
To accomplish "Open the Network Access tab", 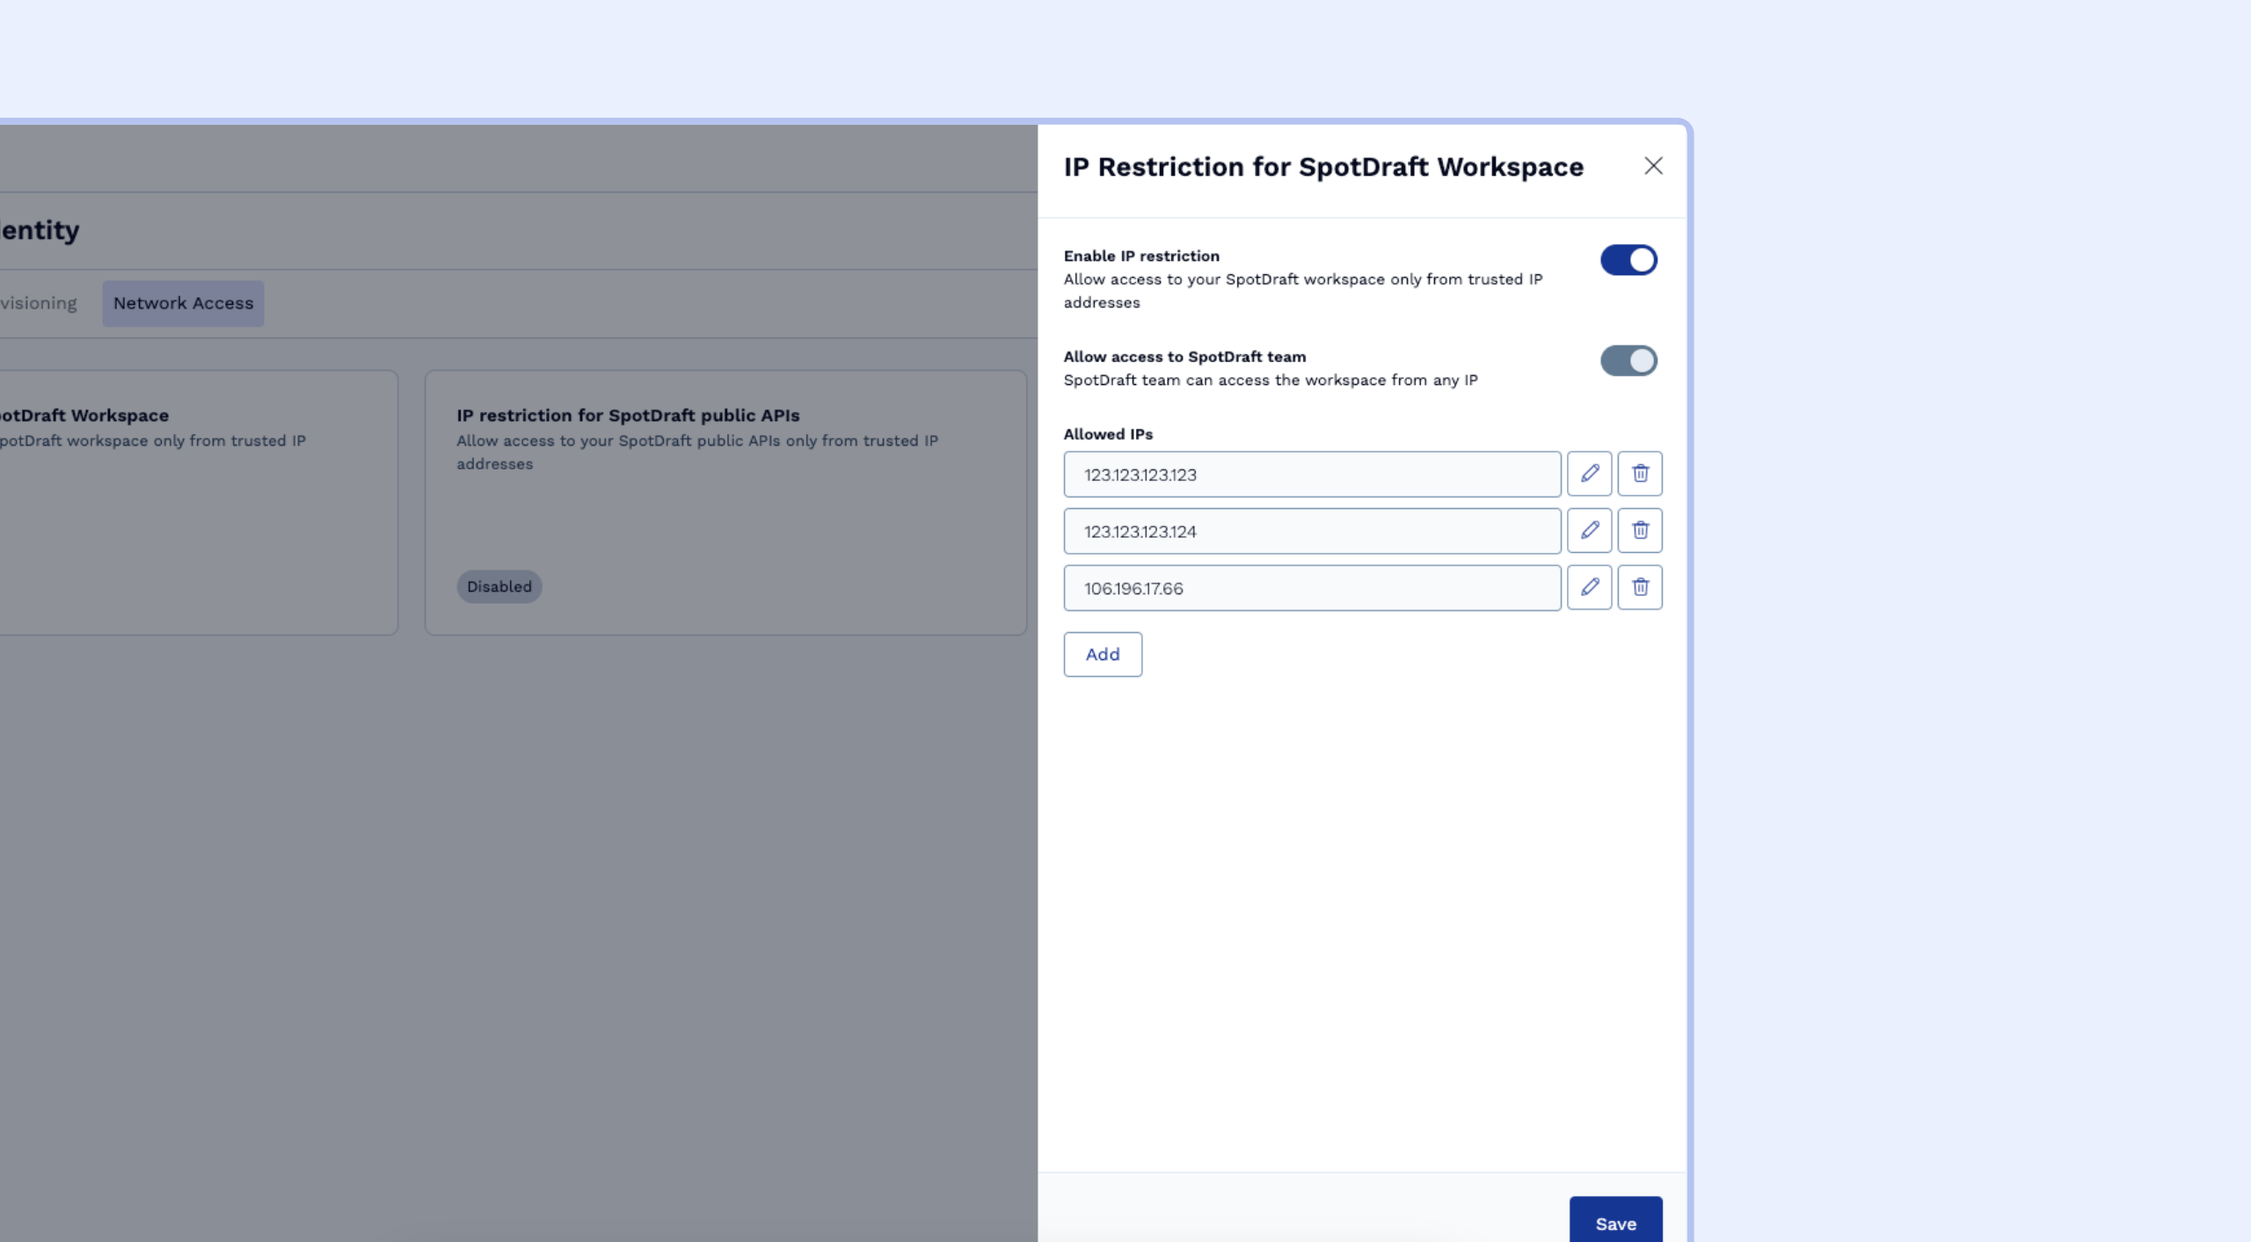I will 183,303.
